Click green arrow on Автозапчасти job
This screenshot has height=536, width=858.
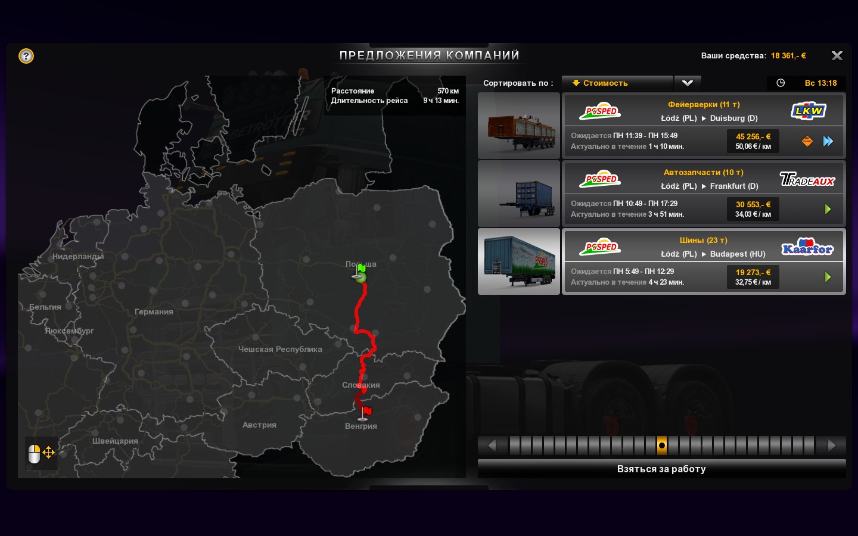(x=828, y=209)
